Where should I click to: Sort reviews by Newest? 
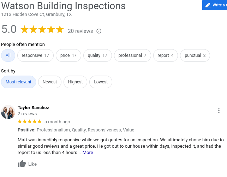coord(50,82)
